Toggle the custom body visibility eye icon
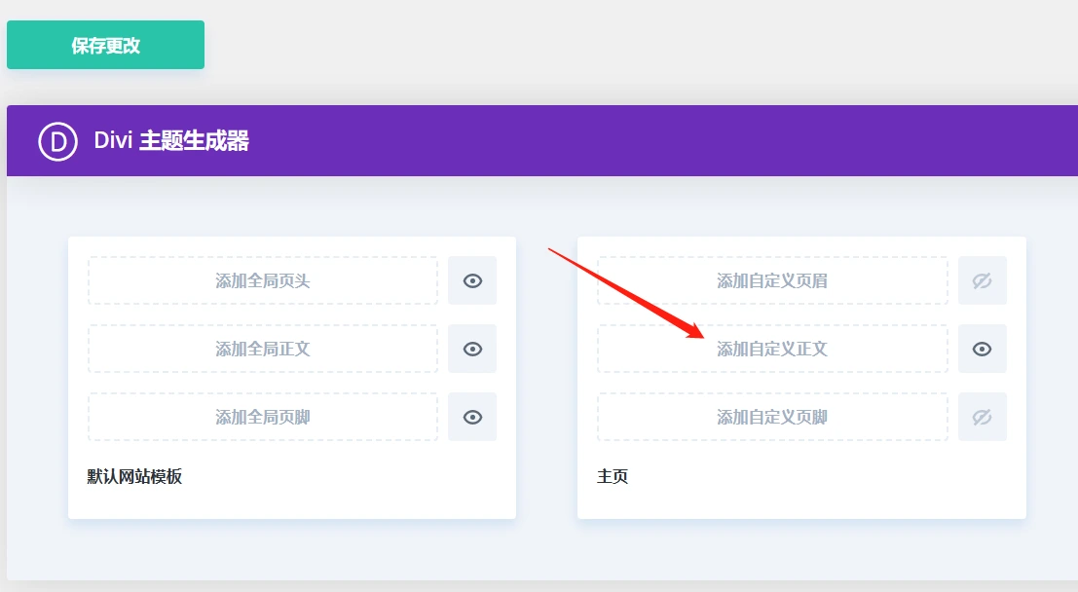The height and width of the screenshot is (592, 1078). tap(983, 349)
